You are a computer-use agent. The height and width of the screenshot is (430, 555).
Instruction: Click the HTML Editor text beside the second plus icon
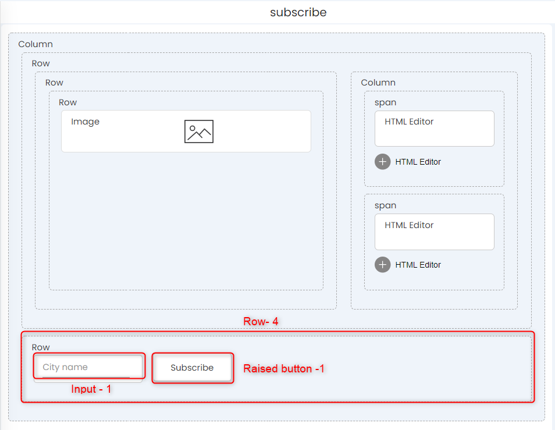click(418, 265)
